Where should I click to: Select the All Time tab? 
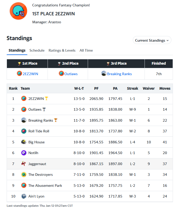(86, 50)
